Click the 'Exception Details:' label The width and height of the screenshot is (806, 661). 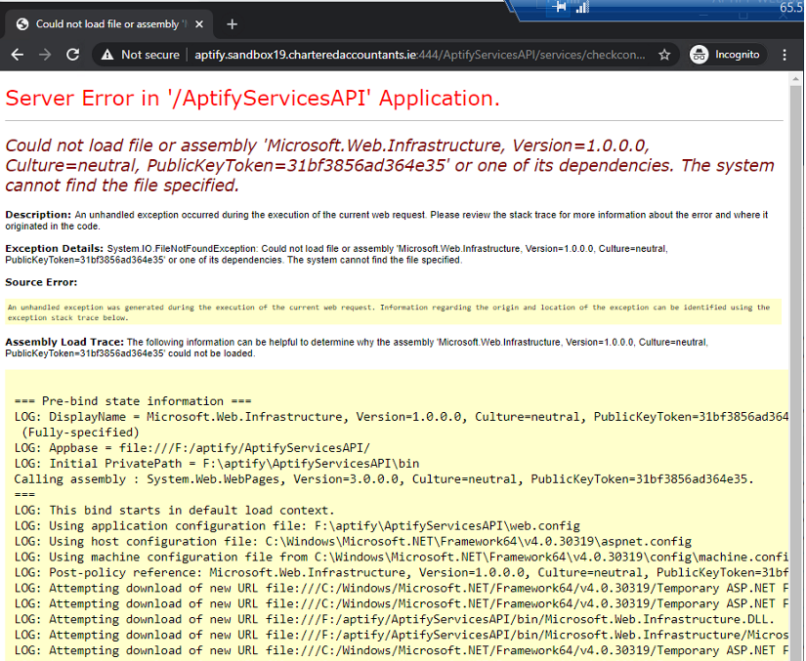(x=55, y=249)
